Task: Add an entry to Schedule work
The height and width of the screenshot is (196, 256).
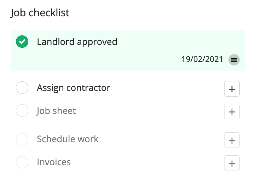Action: pyautogui.click(x=232, y=140)
